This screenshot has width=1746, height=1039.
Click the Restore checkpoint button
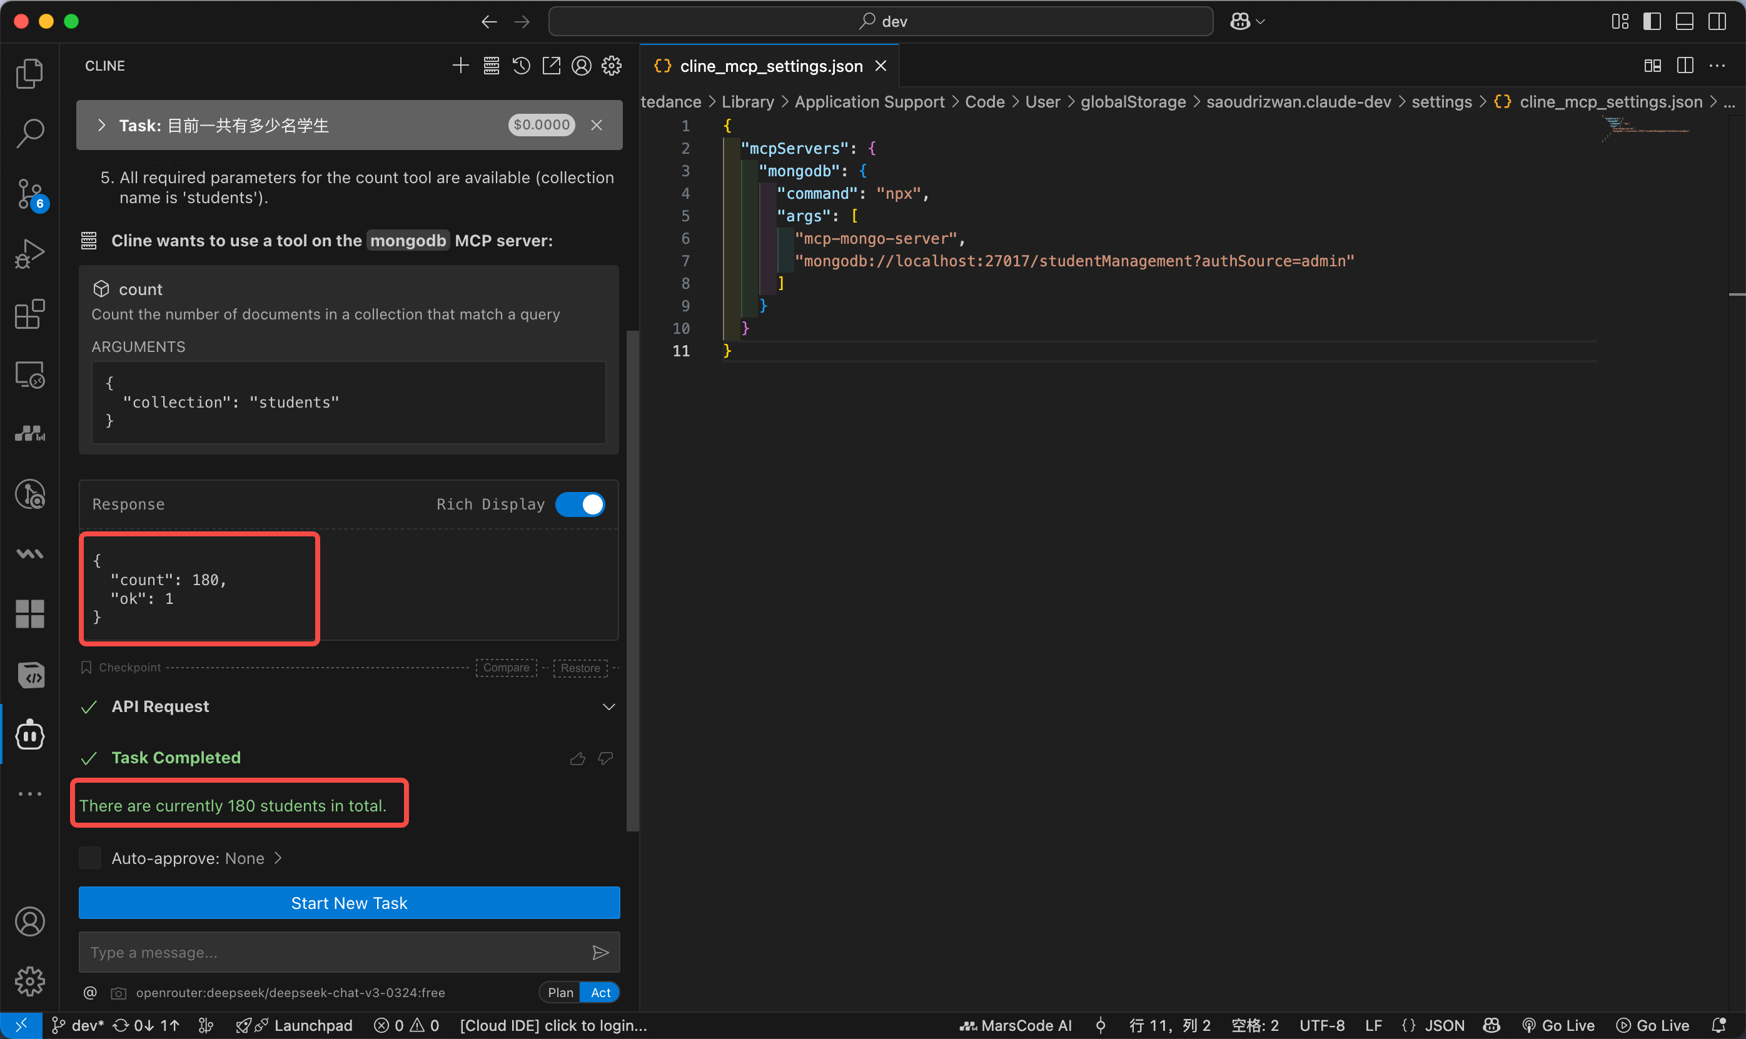click(580, 668)
